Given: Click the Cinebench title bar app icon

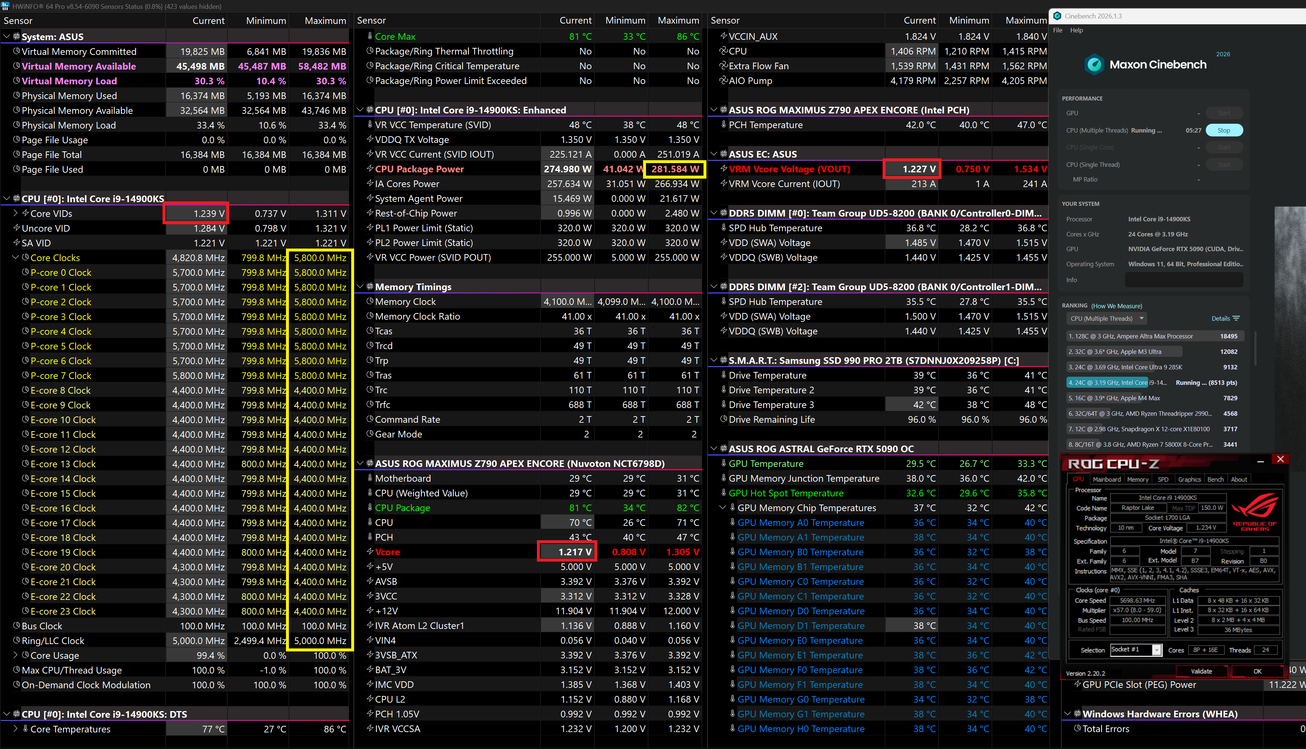Looking at the screenshot, I should tap(1057, 16).
